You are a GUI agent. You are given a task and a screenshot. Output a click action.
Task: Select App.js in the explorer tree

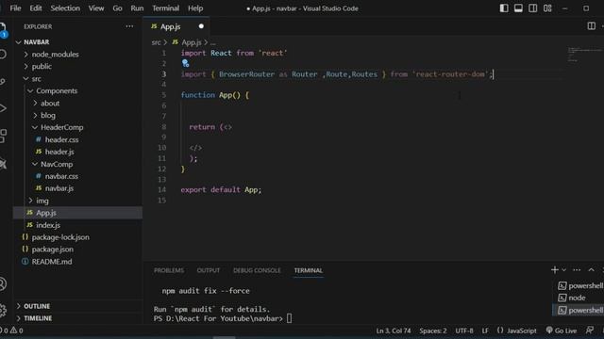tap(77, 213)
